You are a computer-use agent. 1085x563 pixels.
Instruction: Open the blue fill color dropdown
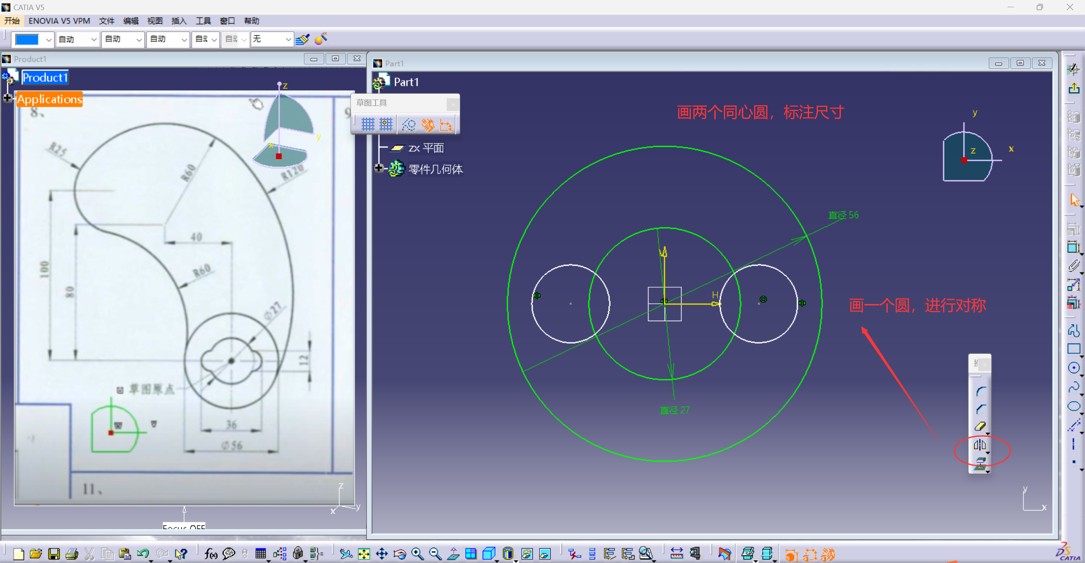tap(48, 39)
